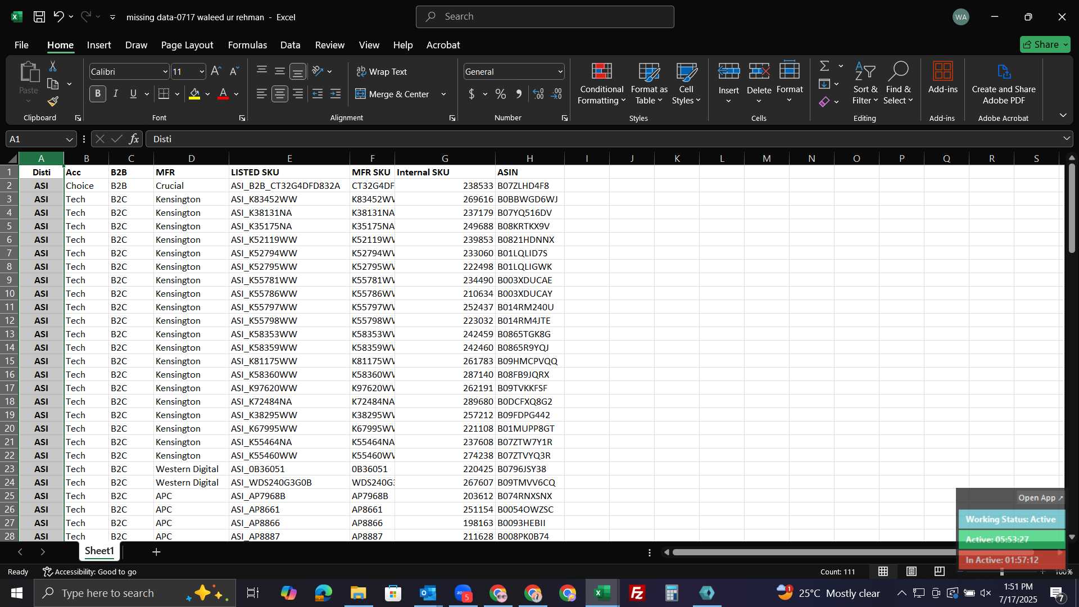This screenshot has width=1079, height=607.
Task: Decrease decimal places
Action: pyautogui.click(x=556, y=94)
